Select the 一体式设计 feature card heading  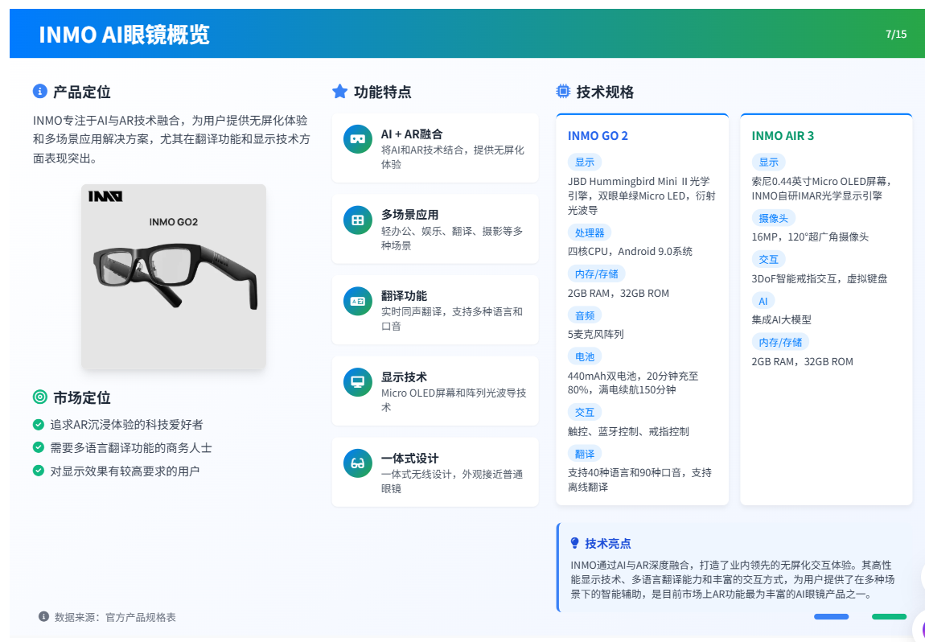[x=410, y=459]
